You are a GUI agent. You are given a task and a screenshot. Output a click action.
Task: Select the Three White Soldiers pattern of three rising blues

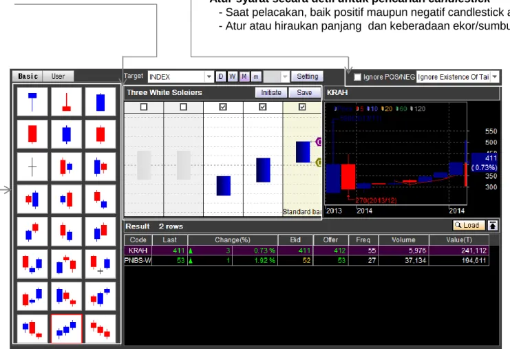(x=66, y=329)
